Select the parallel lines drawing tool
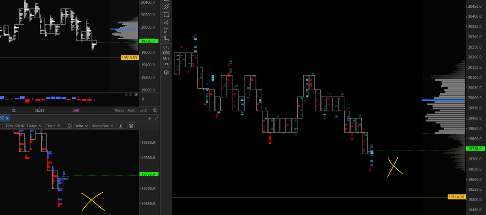 (166, 7)
